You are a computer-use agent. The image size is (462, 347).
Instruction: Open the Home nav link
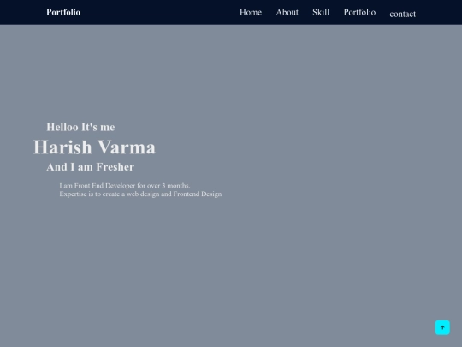click(x=251, y=12)
